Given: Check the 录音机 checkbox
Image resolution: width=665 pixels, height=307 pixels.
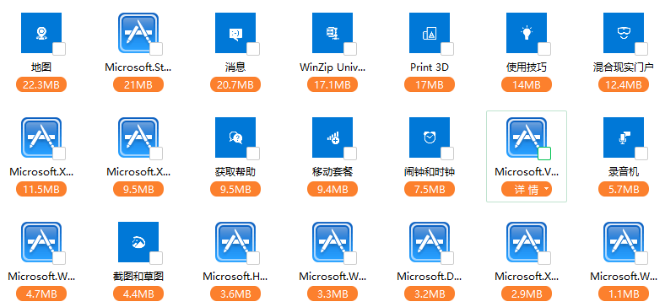Looking at the screenshot, I should 641,153.
